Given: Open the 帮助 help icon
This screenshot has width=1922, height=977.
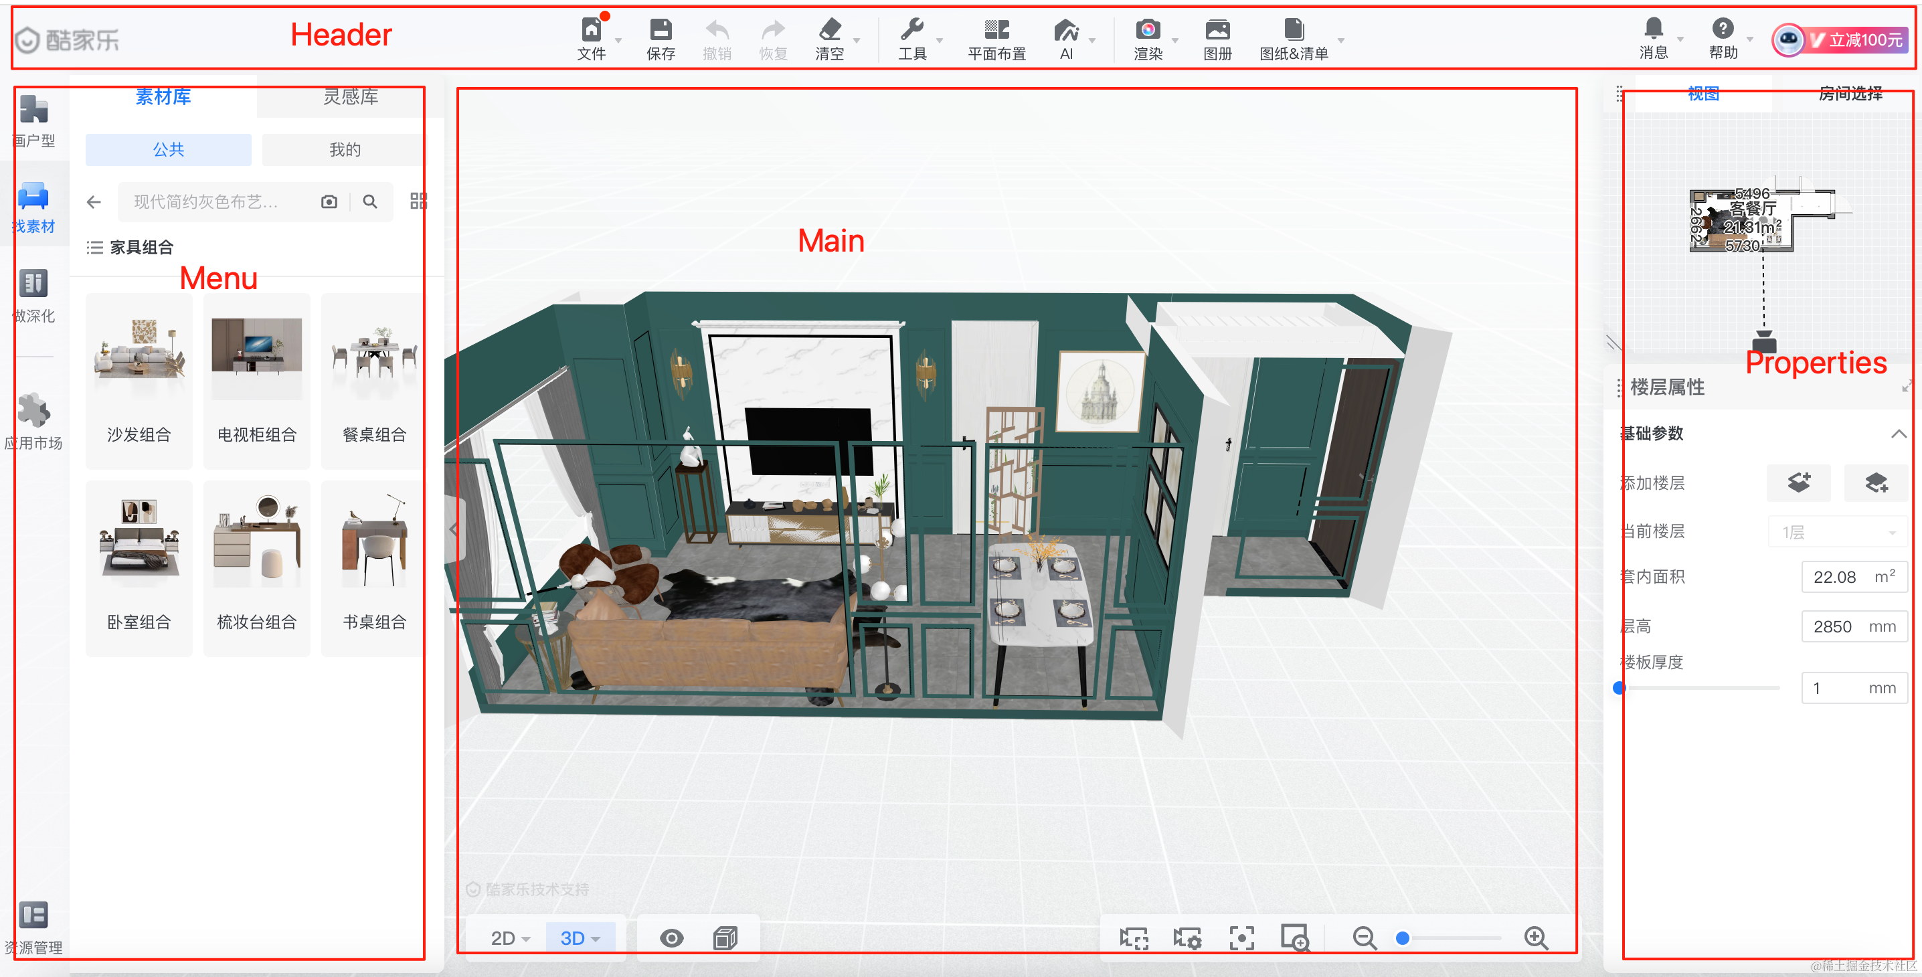Looking at the screenshot, I should pyautogui.click(x=1723, y=28).
